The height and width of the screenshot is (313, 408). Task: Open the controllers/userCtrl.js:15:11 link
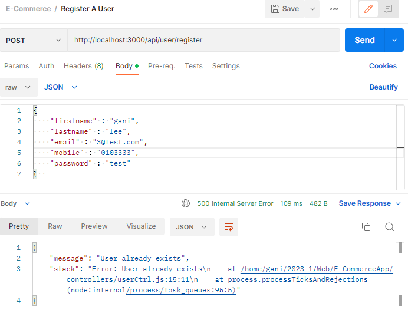pos(132,280)
